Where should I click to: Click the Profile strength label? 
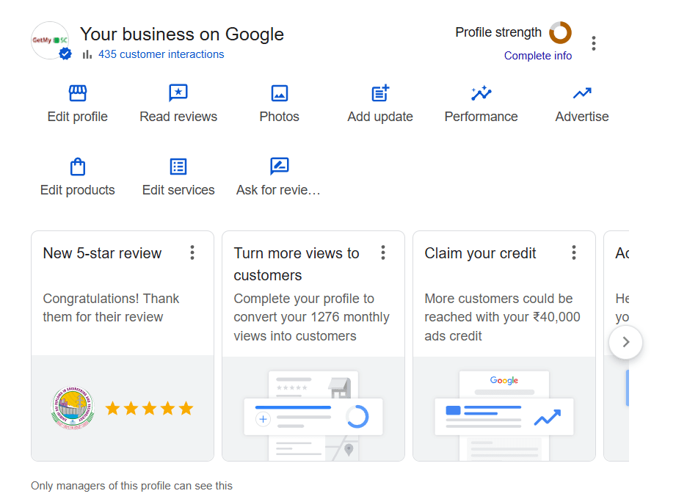tap(498, 32)
